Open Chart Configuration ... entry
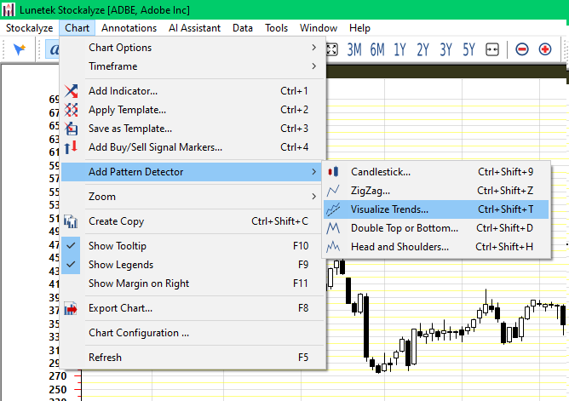 coord(193,333)
